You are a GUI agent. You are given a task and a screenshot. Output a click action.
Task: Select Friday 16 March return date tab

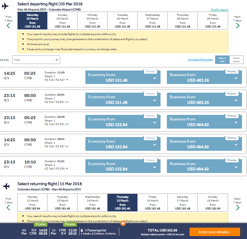click(x=152, y=203)
